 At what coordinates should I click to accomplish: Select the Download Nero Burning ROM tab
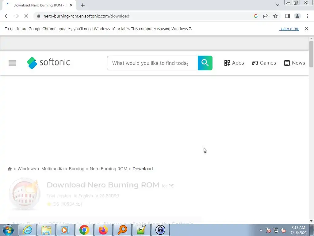[x=39, y=5]
